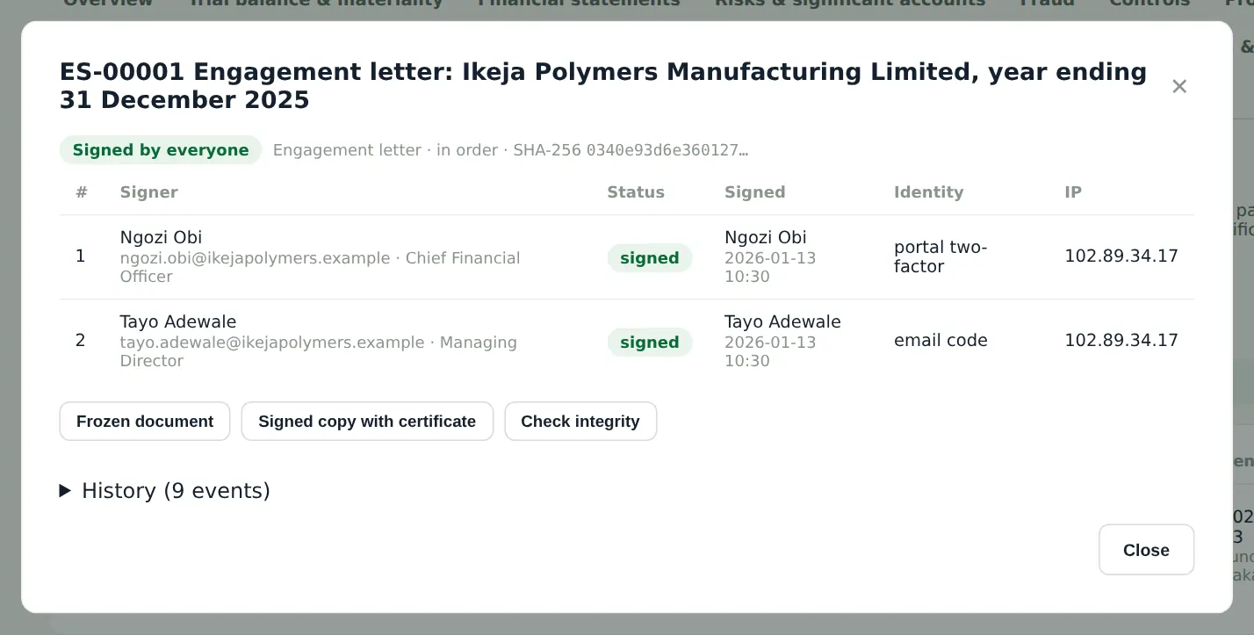Select Tayo Adewale's email address
Image resolution: width=1254 pixels, height=635 pixels.
tap(272, 343)
